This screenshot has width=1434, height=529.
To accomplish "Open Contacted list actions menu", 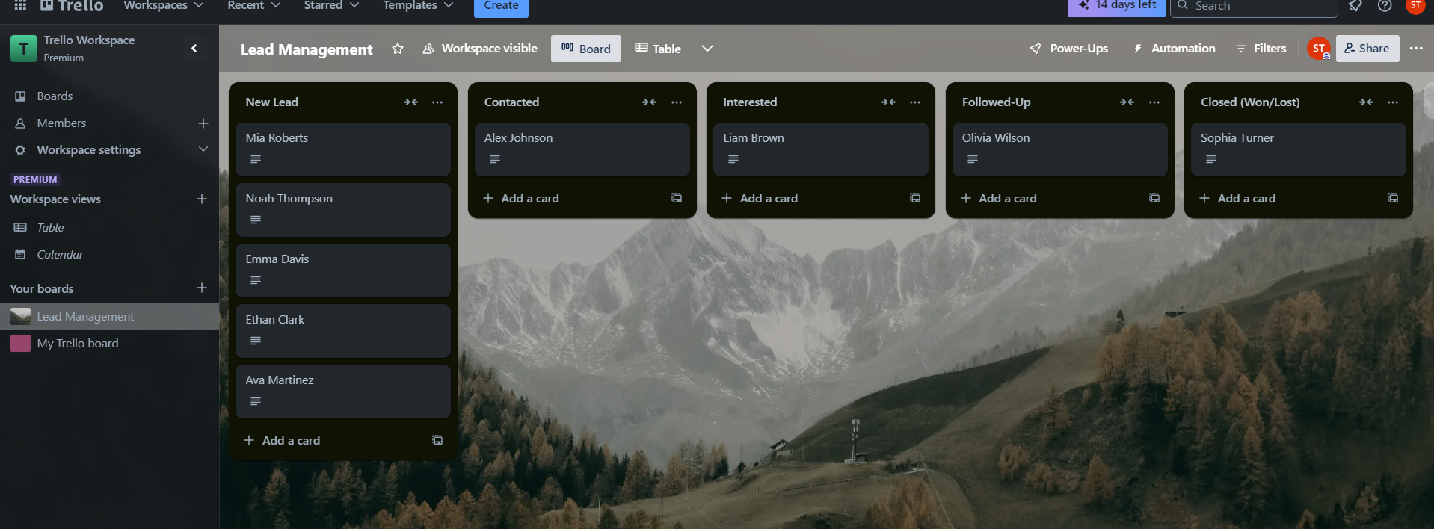I will [x=677, y=102].
